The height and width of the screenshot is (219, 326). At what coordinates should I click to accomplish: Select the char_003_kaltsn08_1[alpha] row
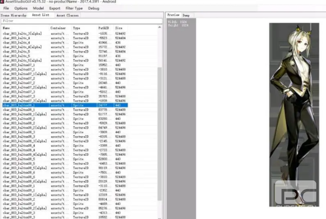pos(65,114)
